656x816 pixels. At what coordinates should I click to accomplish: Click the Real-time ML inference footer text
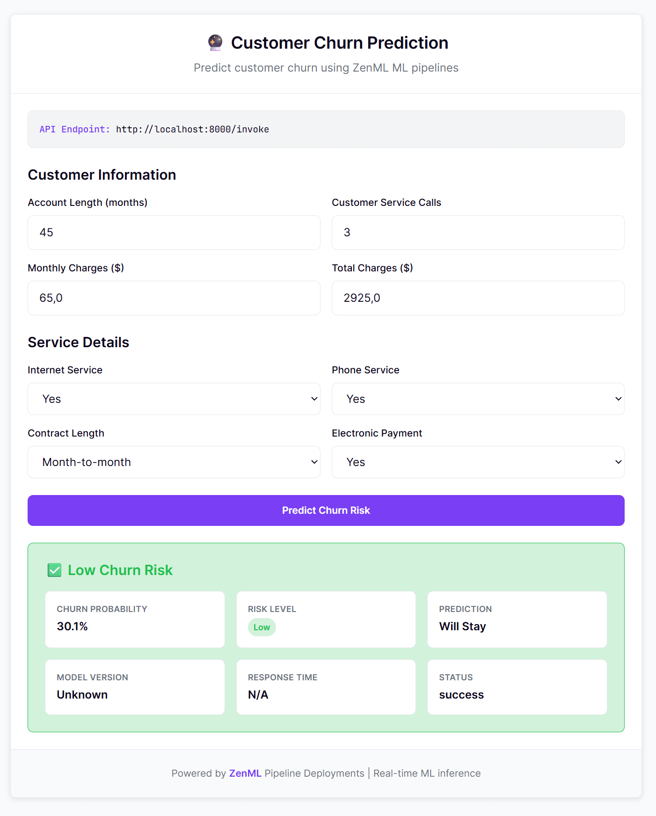(x=427, y=773)
